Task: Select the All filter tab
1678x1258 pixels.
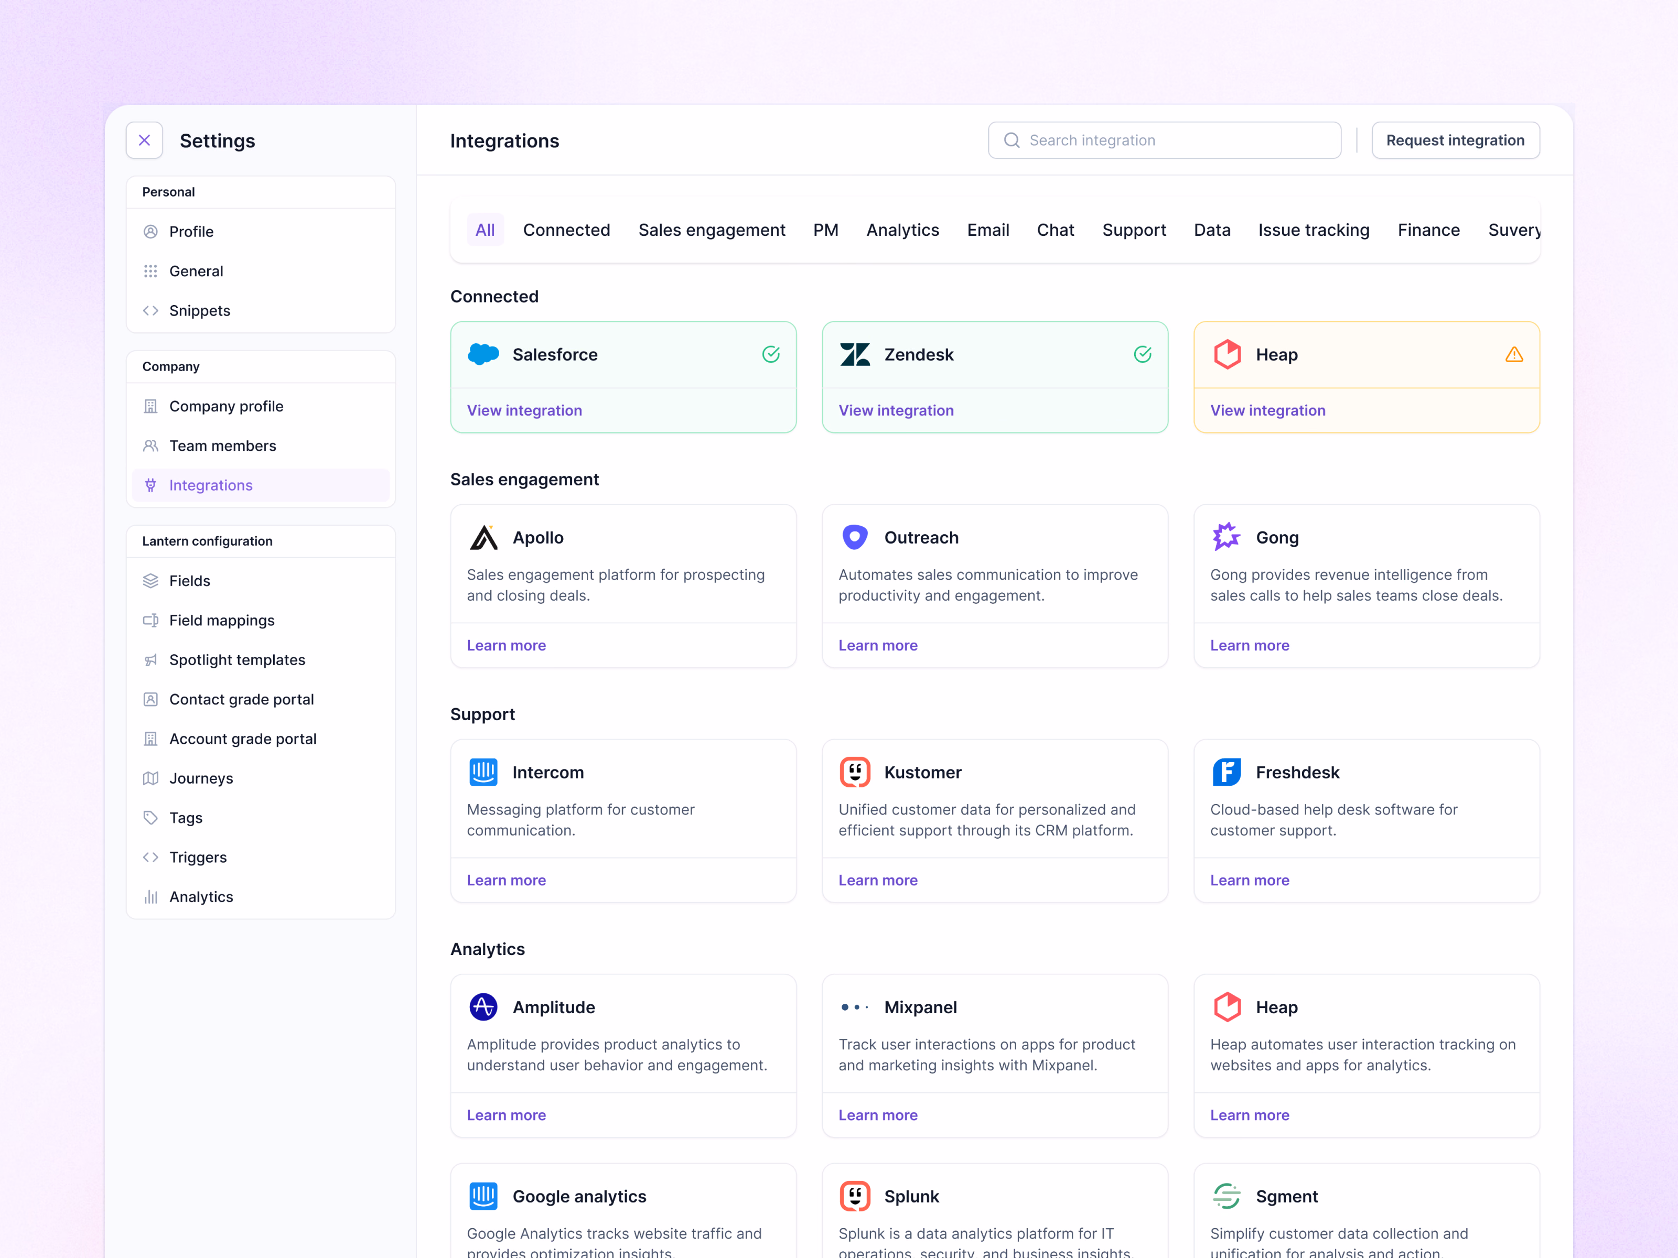Action: [485, 230]
